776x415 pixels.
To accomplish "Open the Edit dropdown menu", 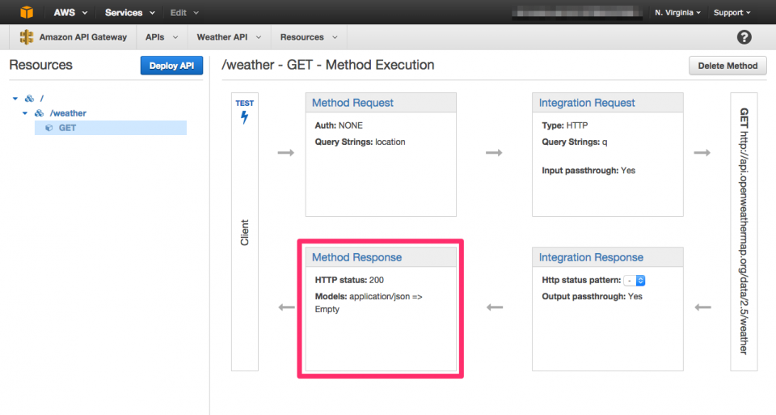I will click(x=184, y=12).
